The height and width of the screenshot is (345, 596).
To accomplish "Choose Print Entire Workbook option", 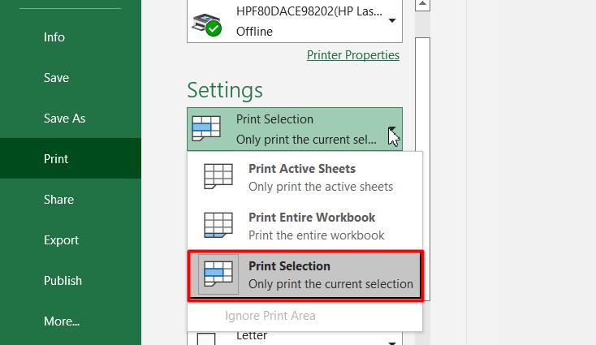I will (x=304, y=226).
